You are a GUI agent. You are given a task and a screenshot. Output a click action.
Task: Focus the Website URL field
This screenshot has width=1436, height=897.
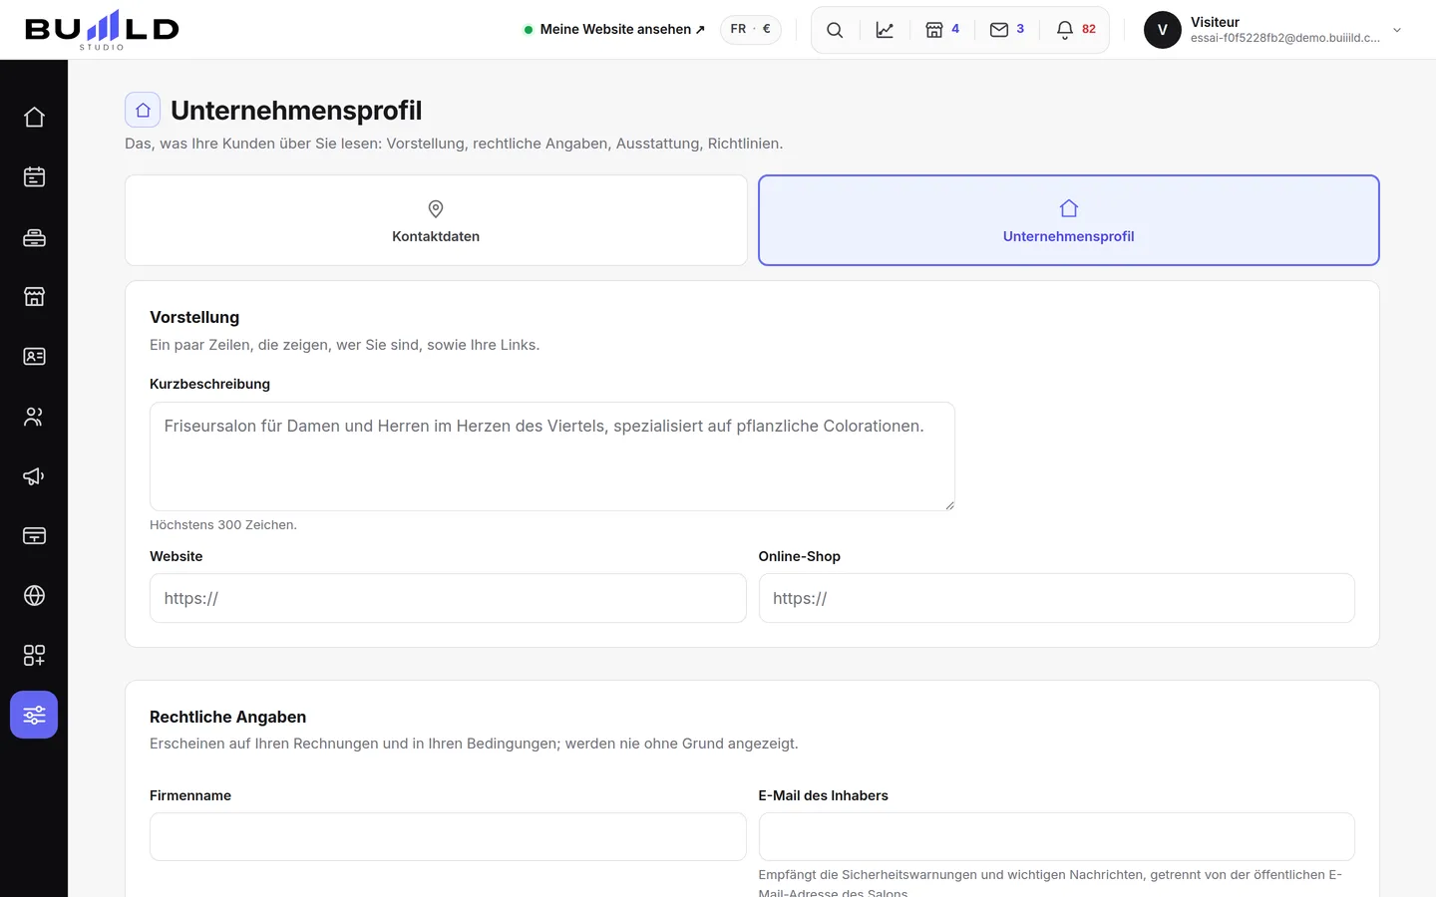[x=448, y=598]
